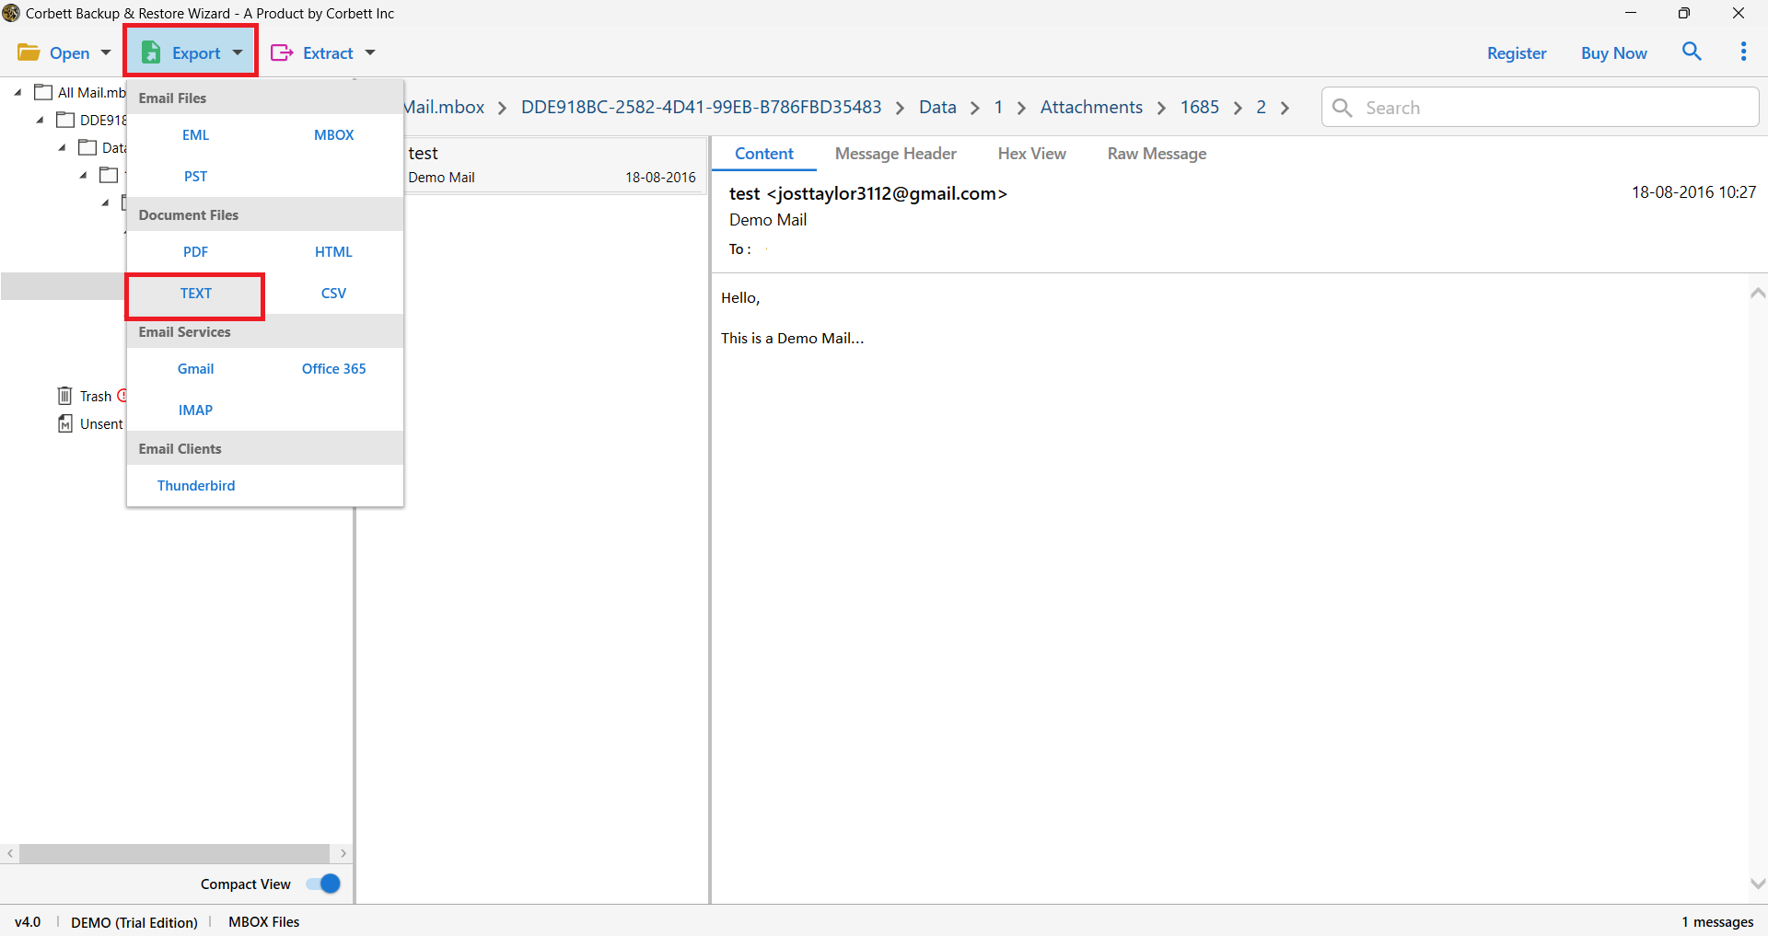
Task: Click the green Export file icon
Action: (x=151, y=52)
